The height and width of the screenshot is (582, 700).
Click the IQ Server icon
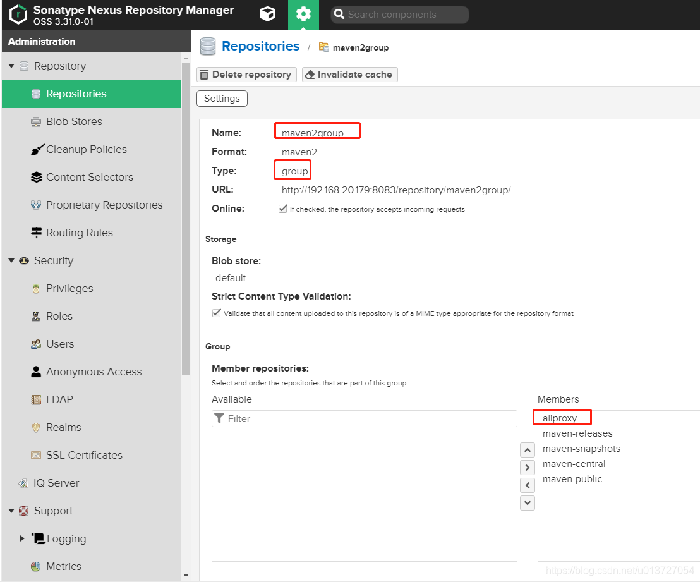click(23, 483)
